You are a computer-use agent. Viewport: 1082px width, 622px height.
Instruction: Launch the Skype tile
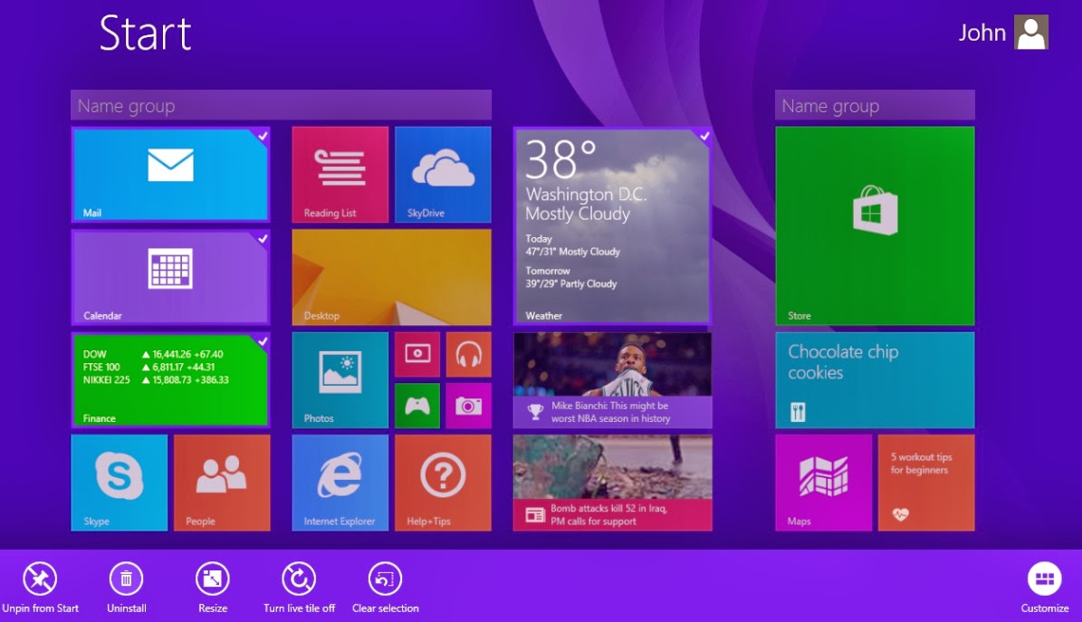[x=120, y=483]
